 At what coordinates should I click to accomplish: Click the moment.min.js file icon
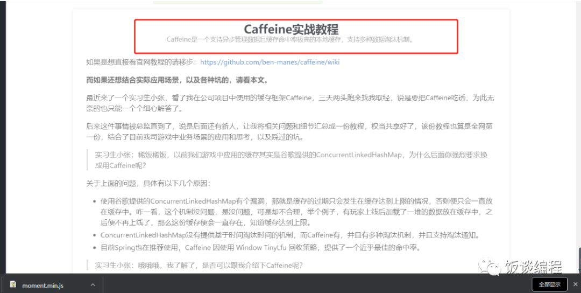[x=13, y=285]
